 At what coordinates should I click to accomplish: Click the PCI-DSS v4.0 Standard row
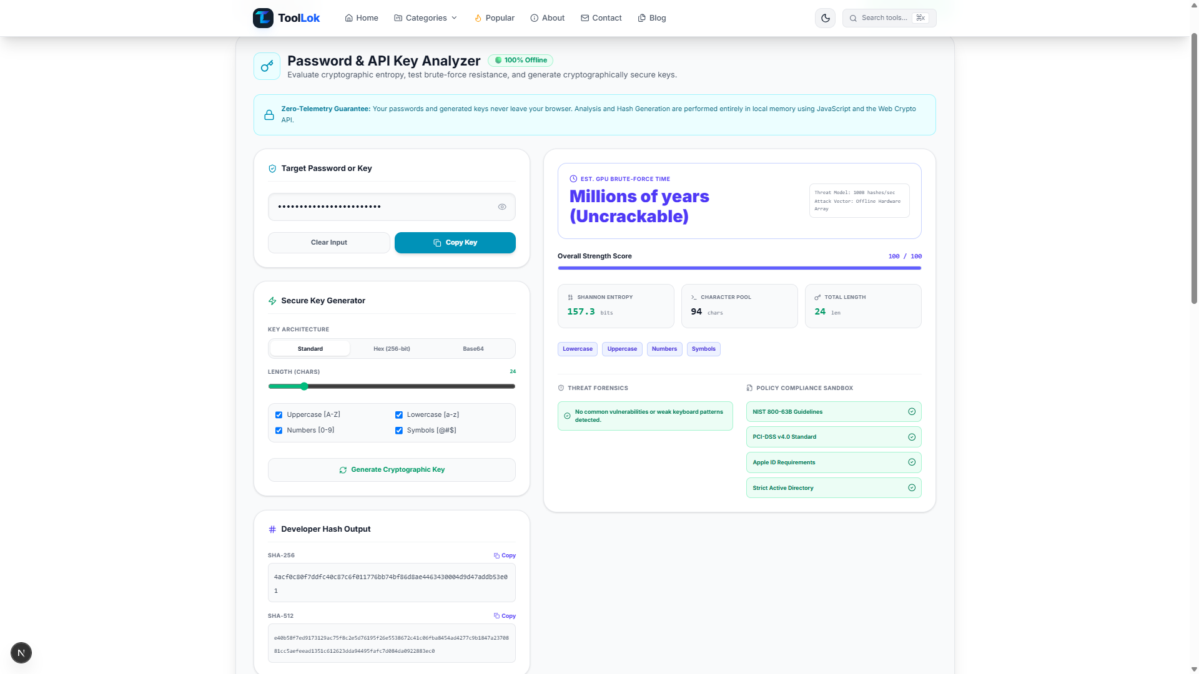pyautogui.click(x=834, y=437)
